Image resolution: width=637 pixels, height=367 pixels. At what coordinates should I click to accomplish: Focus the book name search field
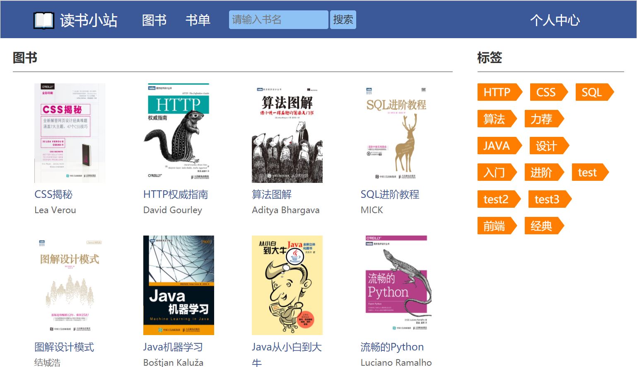tap(279, 20)
